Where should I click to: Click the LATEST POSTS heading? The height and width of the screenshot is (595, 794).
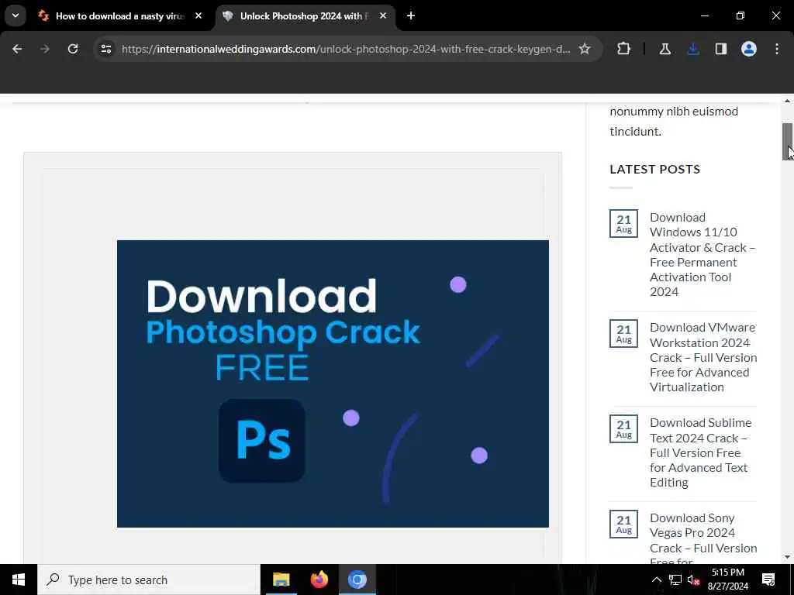[654, 169]
